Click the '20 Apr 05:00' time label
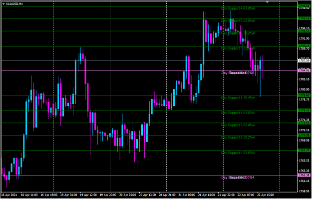 [x=128, y=195]
